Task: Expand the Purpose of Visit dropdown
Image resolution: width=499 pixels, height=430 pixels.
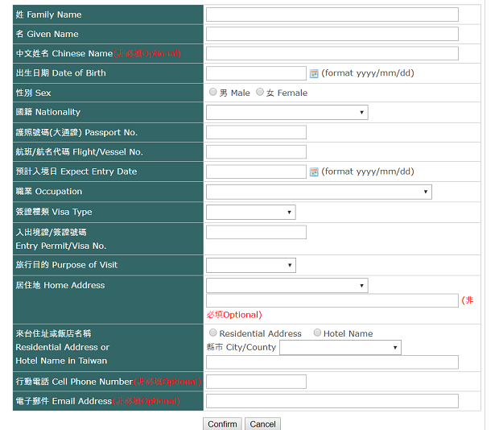Action: coord(250,265)
